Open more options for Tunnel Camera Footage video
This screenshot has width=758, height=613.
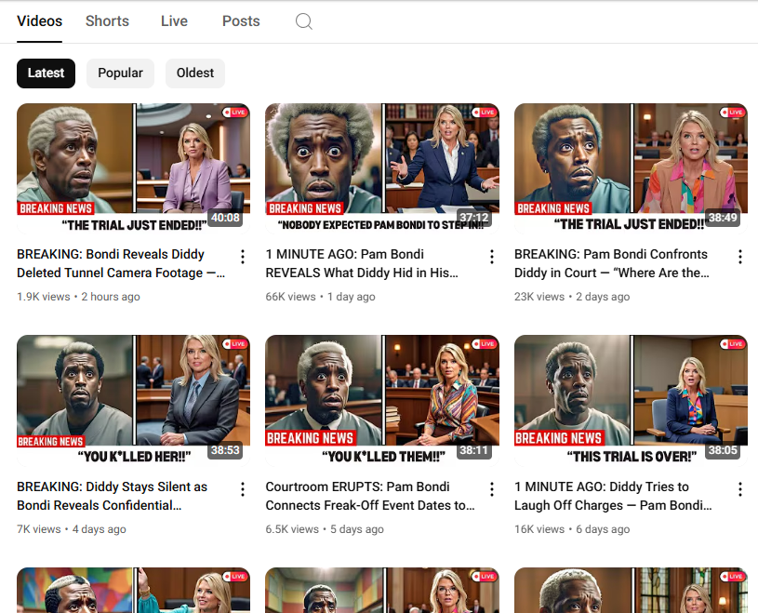[x=243, y=257]
